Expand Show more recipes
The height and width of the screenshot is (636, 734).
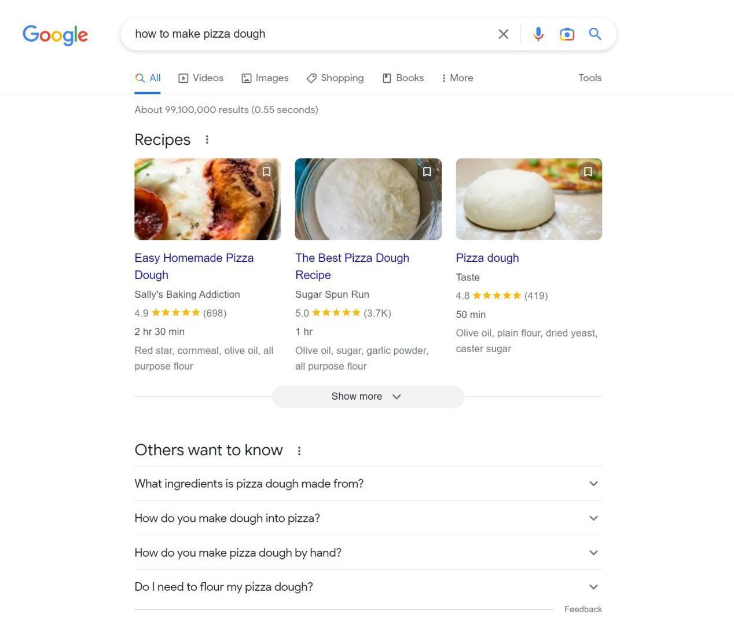368,397
